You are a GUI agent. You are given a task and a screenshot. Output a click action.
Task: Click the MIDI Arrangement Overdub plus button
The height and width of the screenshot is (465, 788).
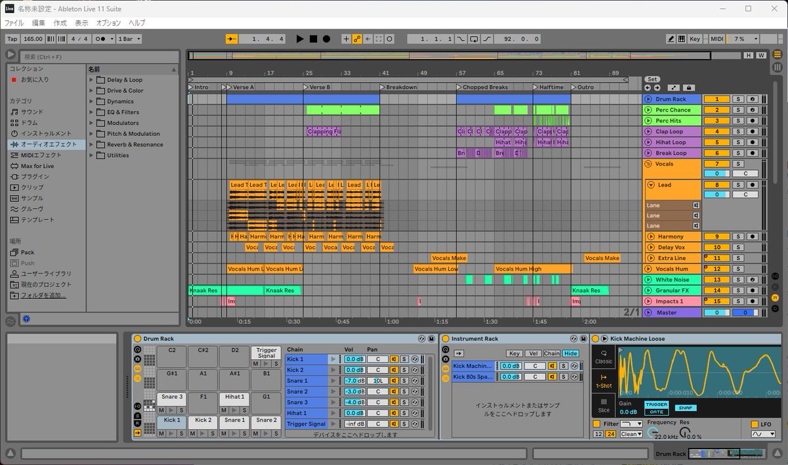point(346,39)
